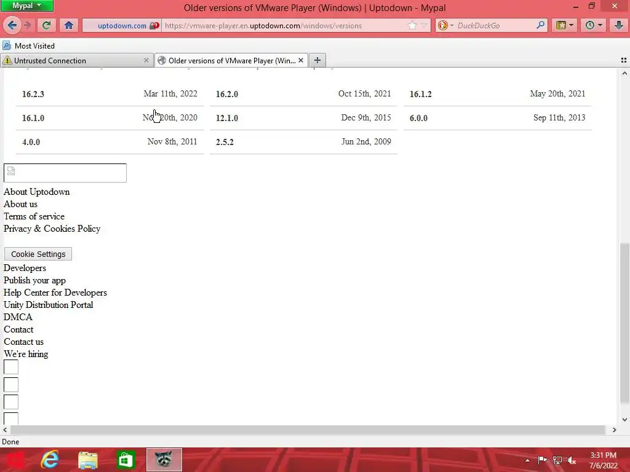This screenshot has height=472, width=630.
Task: Close the Untrusted Connection tab
Action: [x=146, y=60]
